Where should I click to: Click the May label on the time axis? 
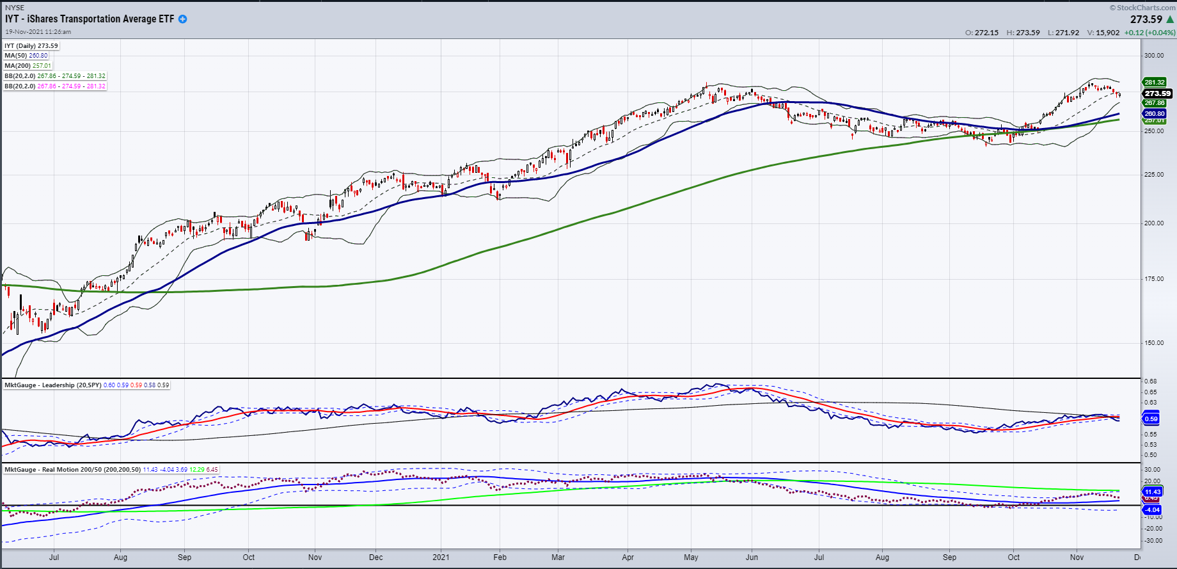(x=691, y=557)
